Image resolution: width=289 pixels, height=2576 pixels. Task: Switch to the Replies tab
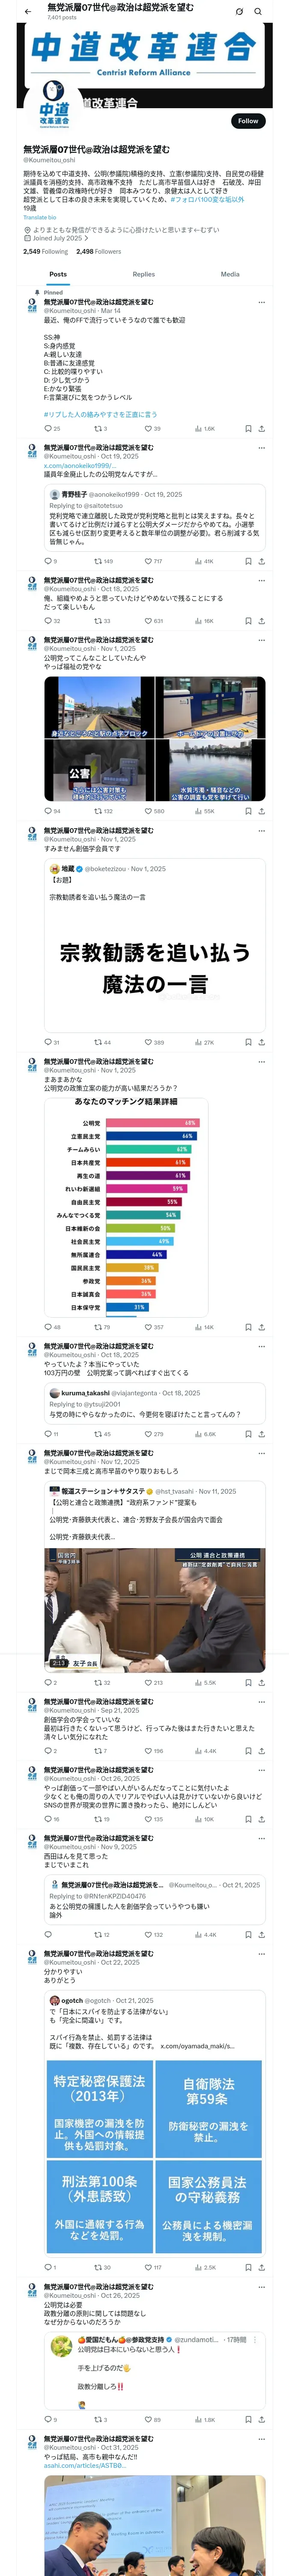[x=143, y=274]
